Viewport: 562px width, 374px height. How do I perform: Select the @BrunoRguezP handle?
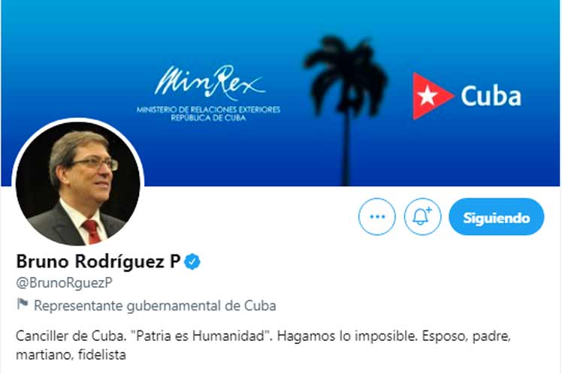tap(64, 282)
